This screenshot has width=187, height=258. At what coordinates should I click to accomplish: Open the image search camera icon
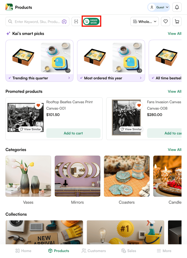(64, 22)
